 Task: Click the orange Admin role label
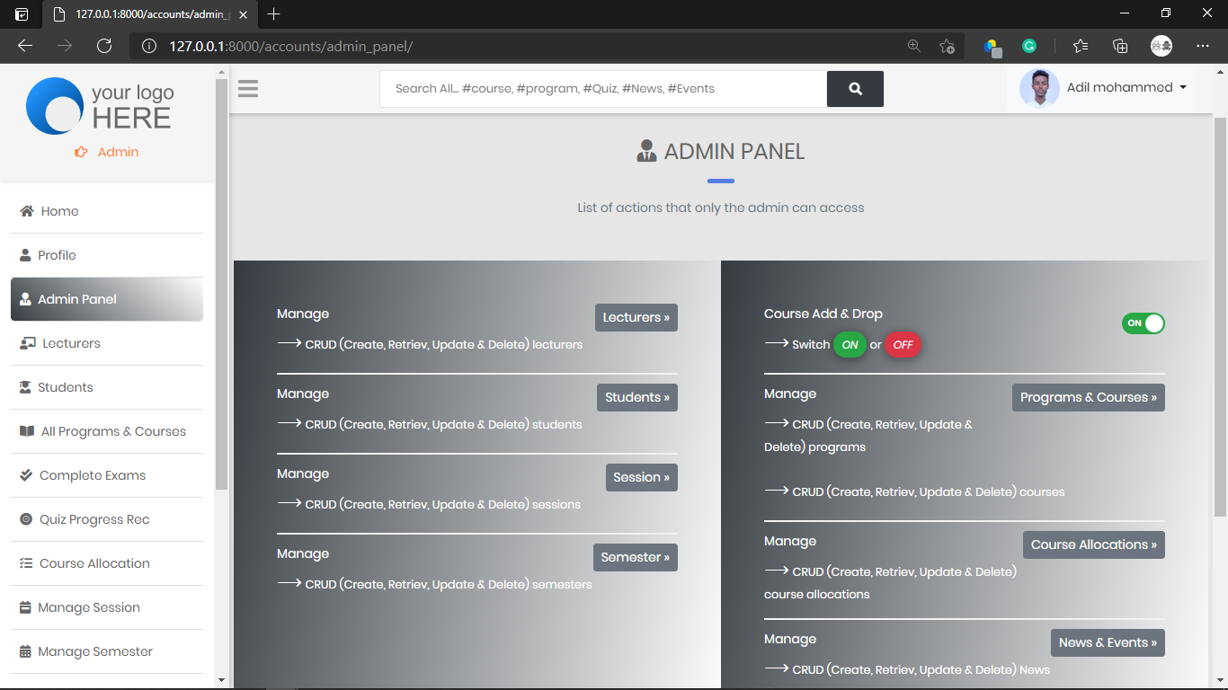(118, 152)
